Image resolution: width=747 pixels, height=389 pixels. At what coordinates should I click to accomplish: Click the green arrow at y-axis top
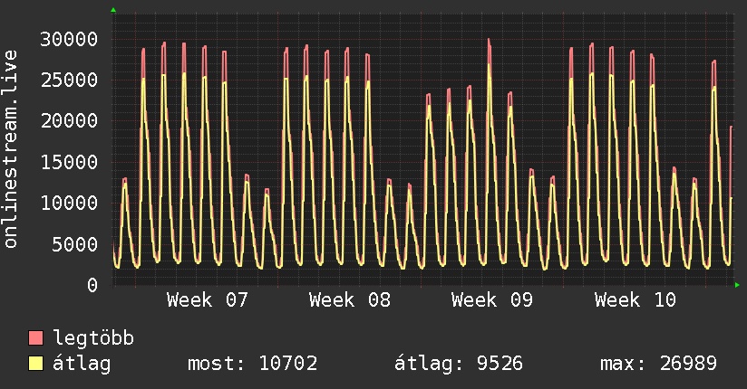[x=113, y=10]
